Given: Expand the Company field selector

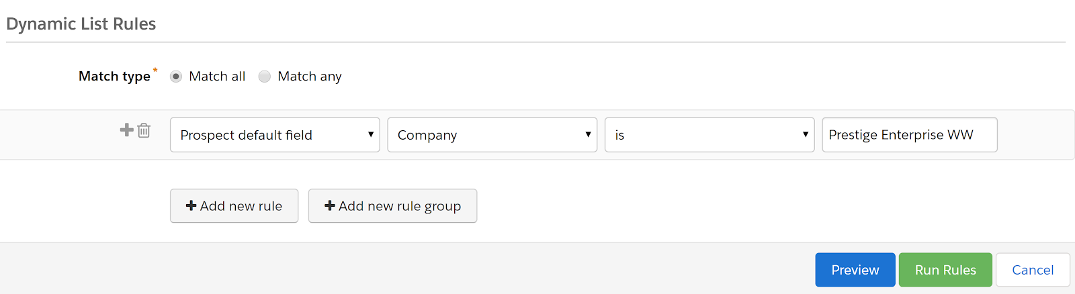Looking at the screenshot, I should click(492, 135).
